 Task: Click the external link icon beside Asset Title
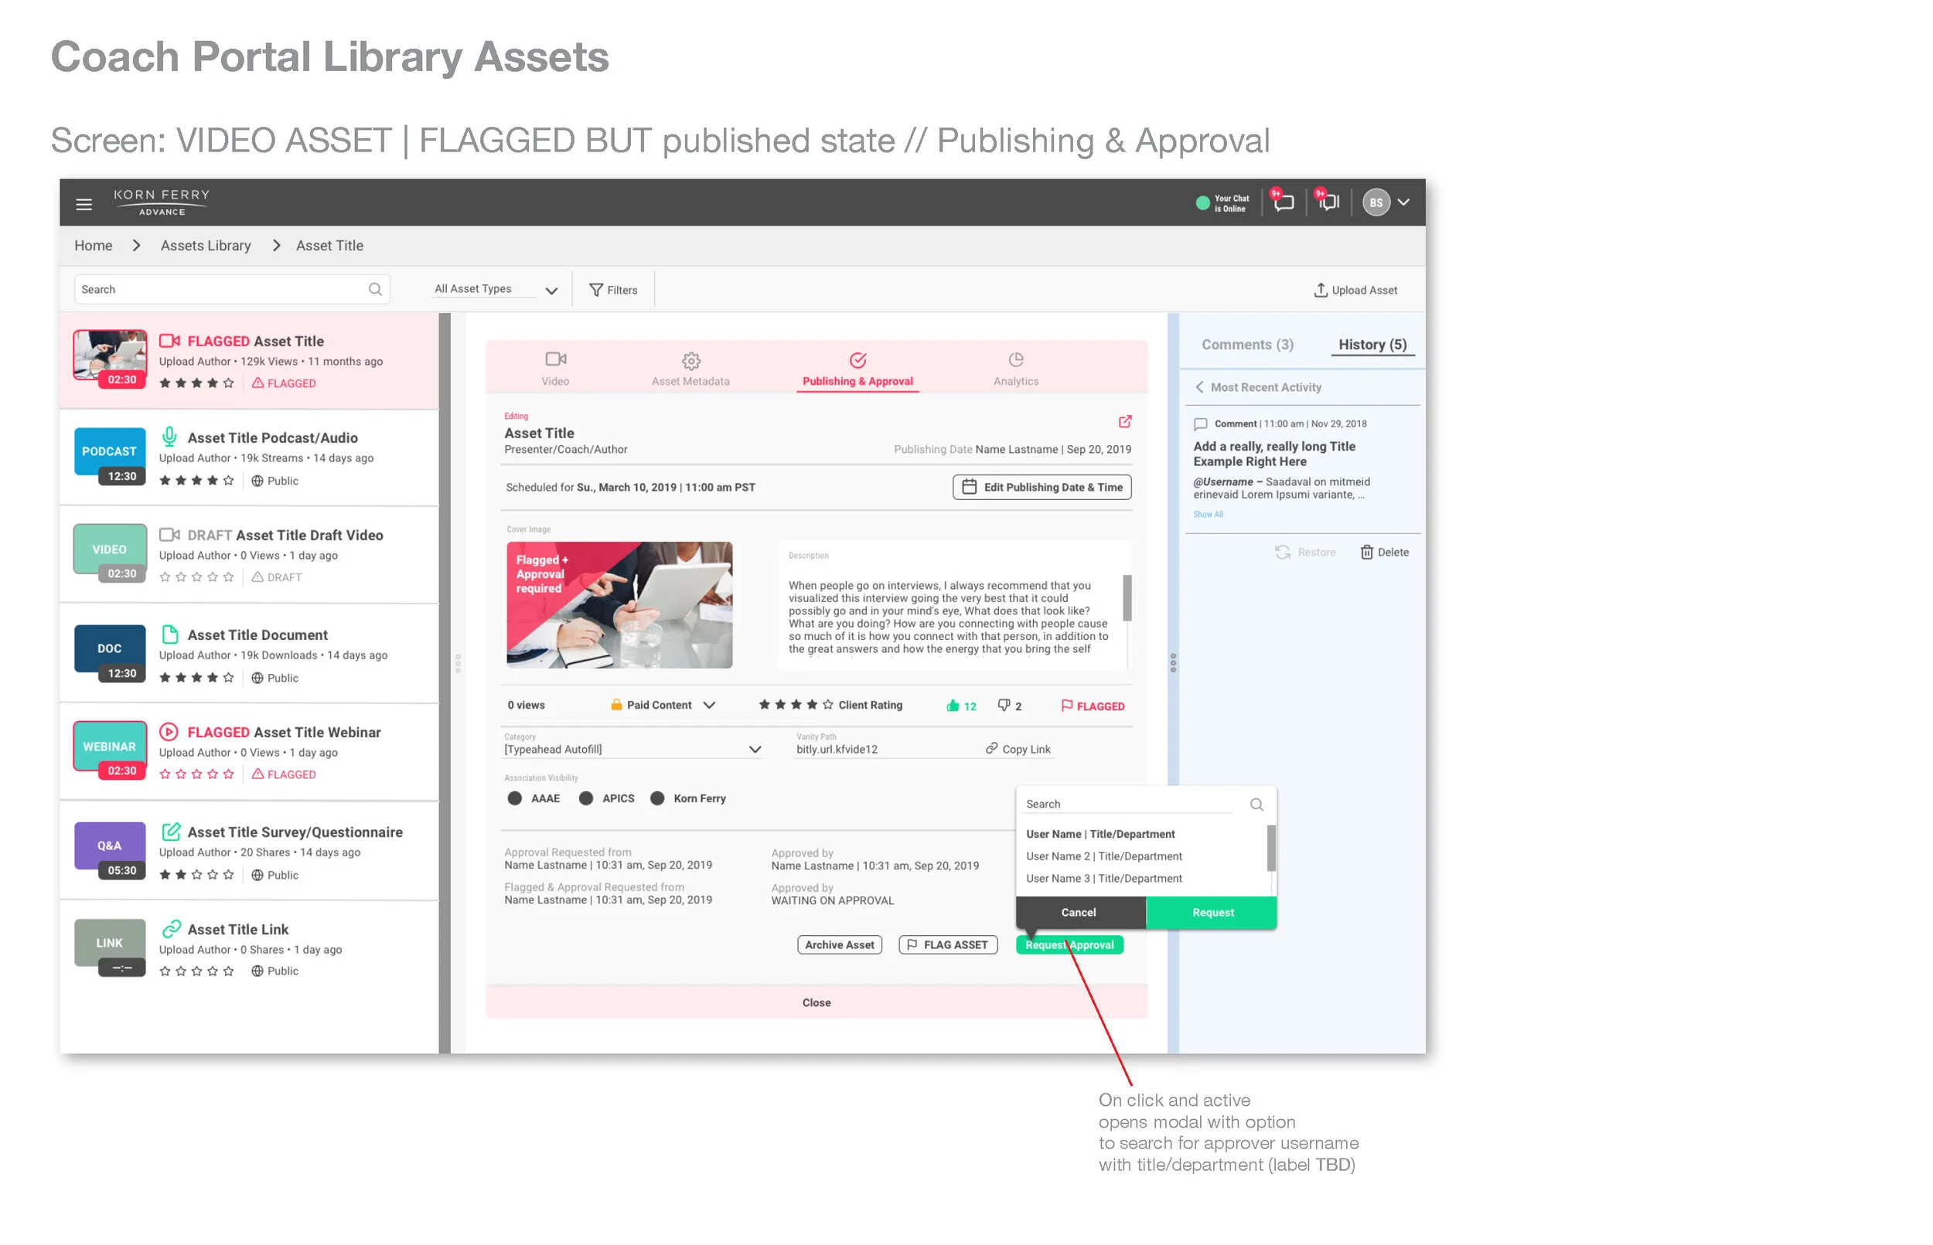[x=1124, y=422]
